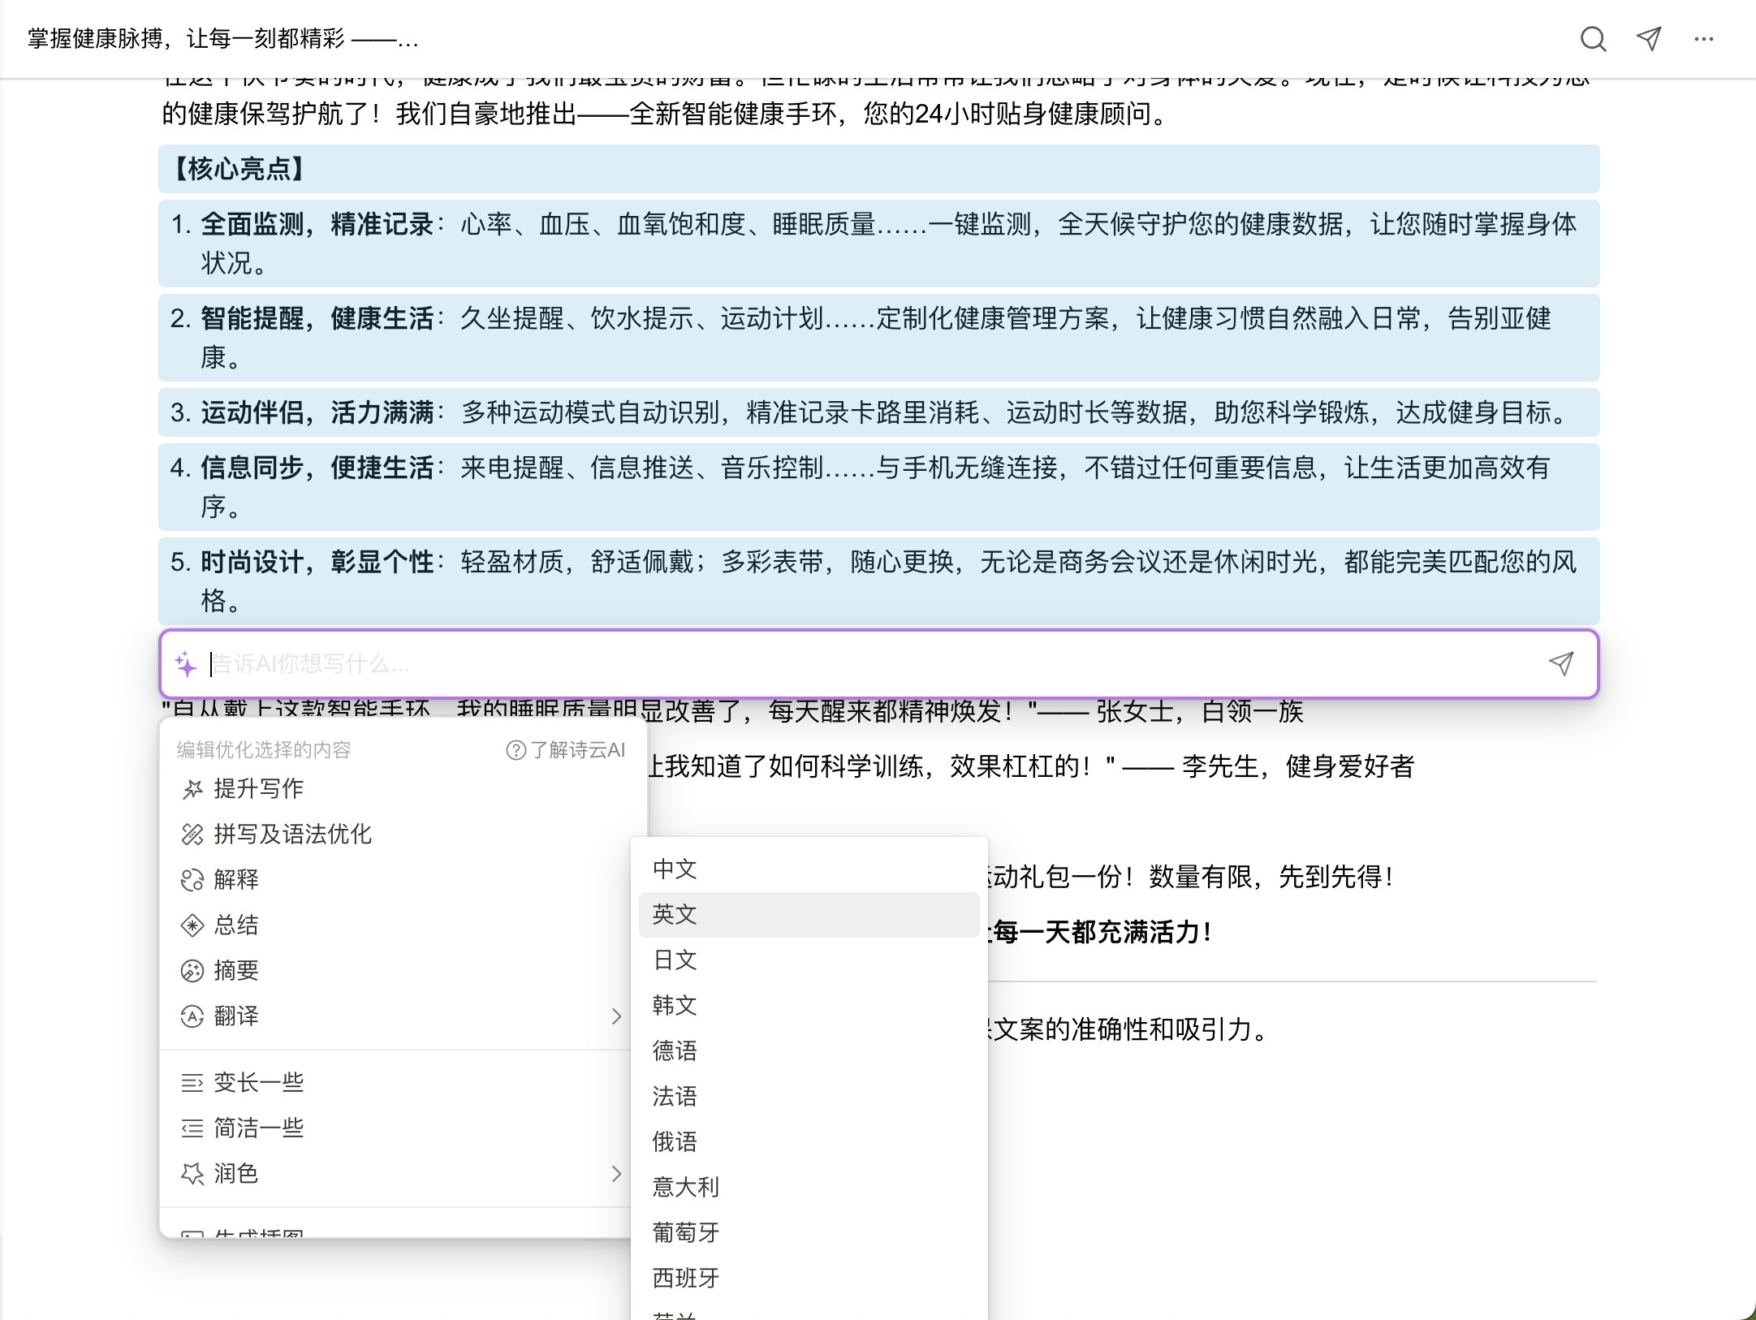The width and height of the screenshot is (1756, 1320).
Task: Translate to 日文
Action: click(x=809, y=960)
